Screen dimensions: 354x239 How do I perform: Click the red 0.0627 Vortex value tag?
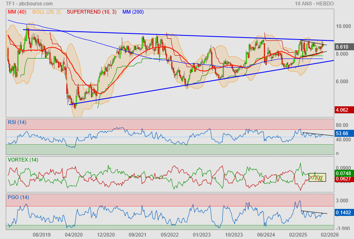342,179
